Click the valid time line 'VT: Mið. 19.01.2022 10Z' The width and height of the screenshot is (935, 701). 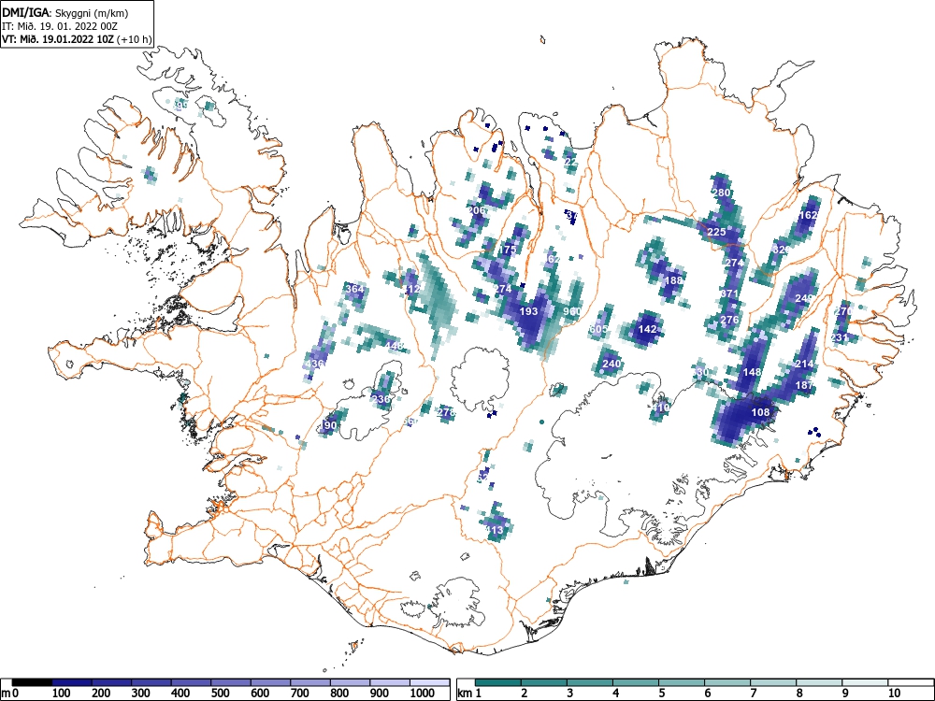point(58,39)
